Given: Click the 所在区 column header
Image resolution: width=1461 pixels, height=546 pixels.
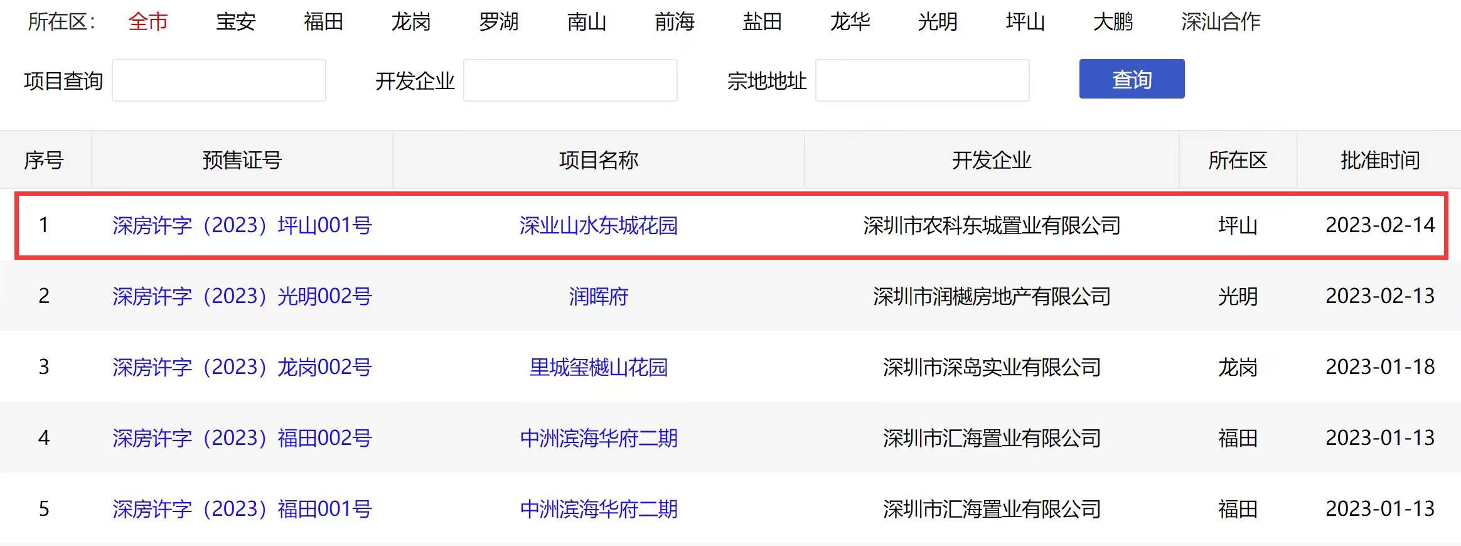Looking at the screenshot, I should (x=1238, y=161).
